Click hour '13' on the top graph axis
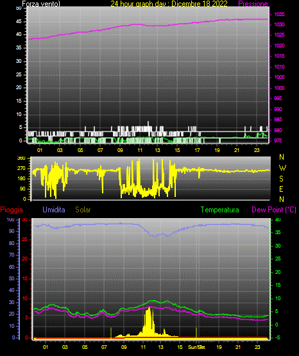Screen dimensions: 299x356 tap(157, 150)
